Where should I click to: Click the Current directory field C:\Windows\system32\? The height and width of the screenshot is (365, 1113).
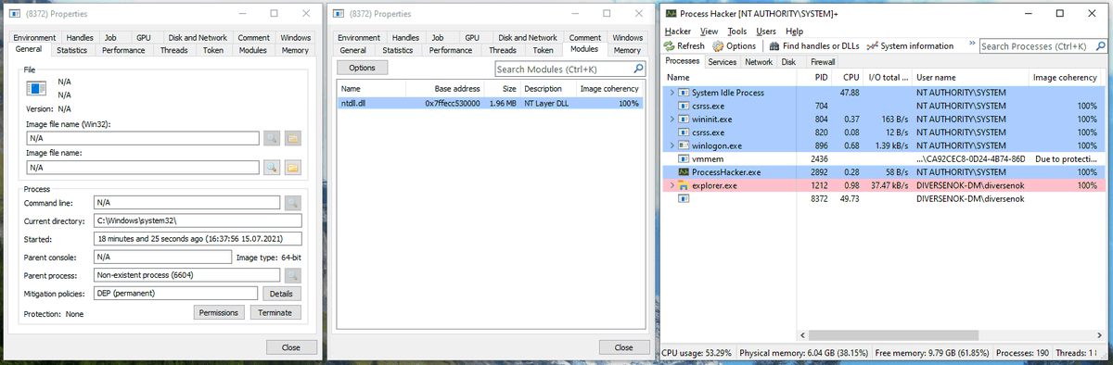(198, 220)
